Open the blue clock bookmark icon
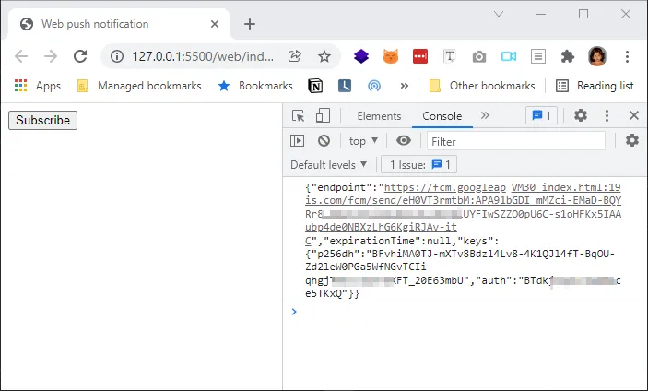Screen dimensions: 648x391 pyautogui.click(x=345, y=86)
